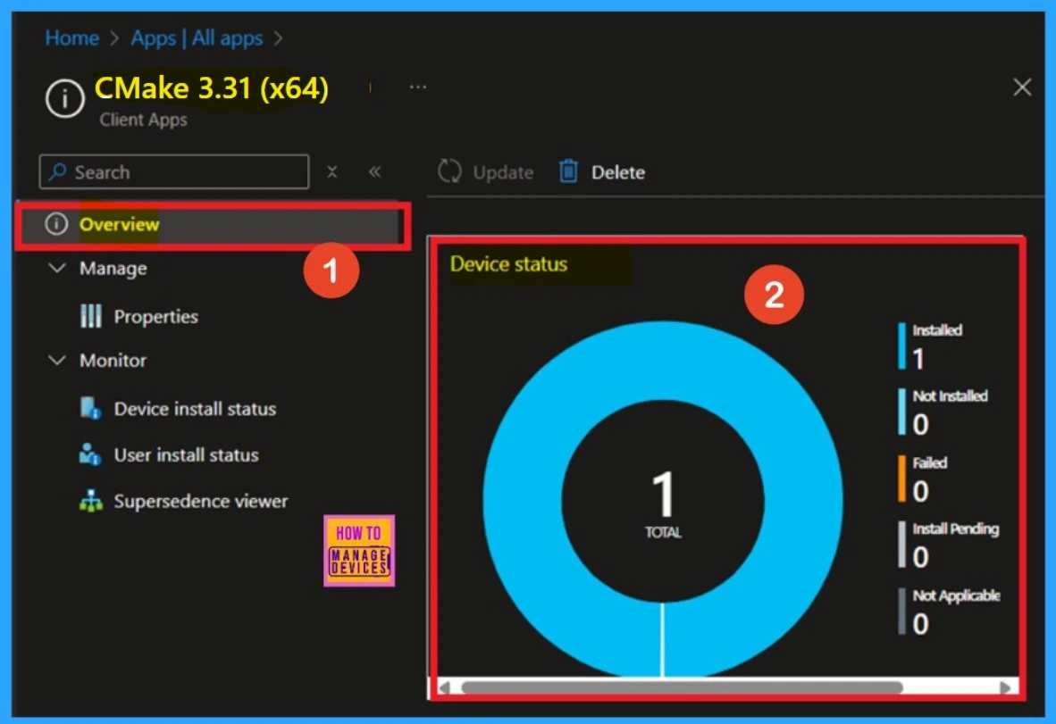Go to Apps | All apps breadcrumb

click(197, 38)
